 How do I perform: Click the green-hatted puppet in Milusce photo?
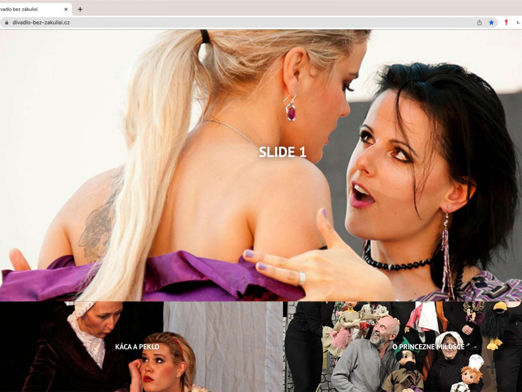pyautogui.click(x=405, y=362)
